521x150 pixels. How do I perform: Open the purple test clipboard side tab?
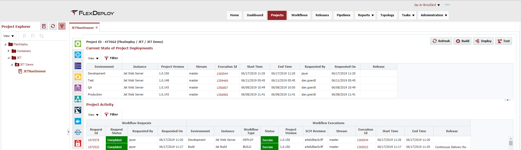point(78,88)
